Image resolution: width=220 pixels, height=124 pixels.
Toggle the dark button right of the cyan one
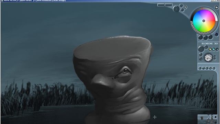coord(217,49)
